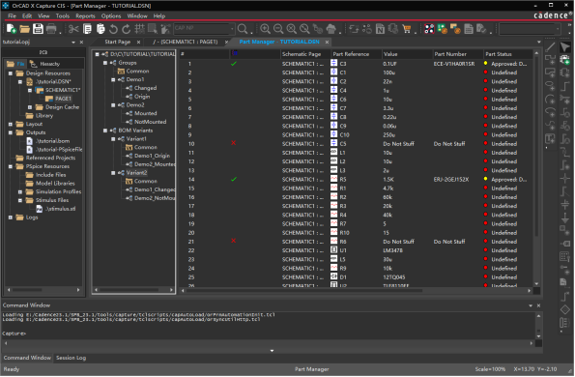Select the PAGE1 item in project tree
This screenshot has height=377, width=575.
(x=63, y=99)
